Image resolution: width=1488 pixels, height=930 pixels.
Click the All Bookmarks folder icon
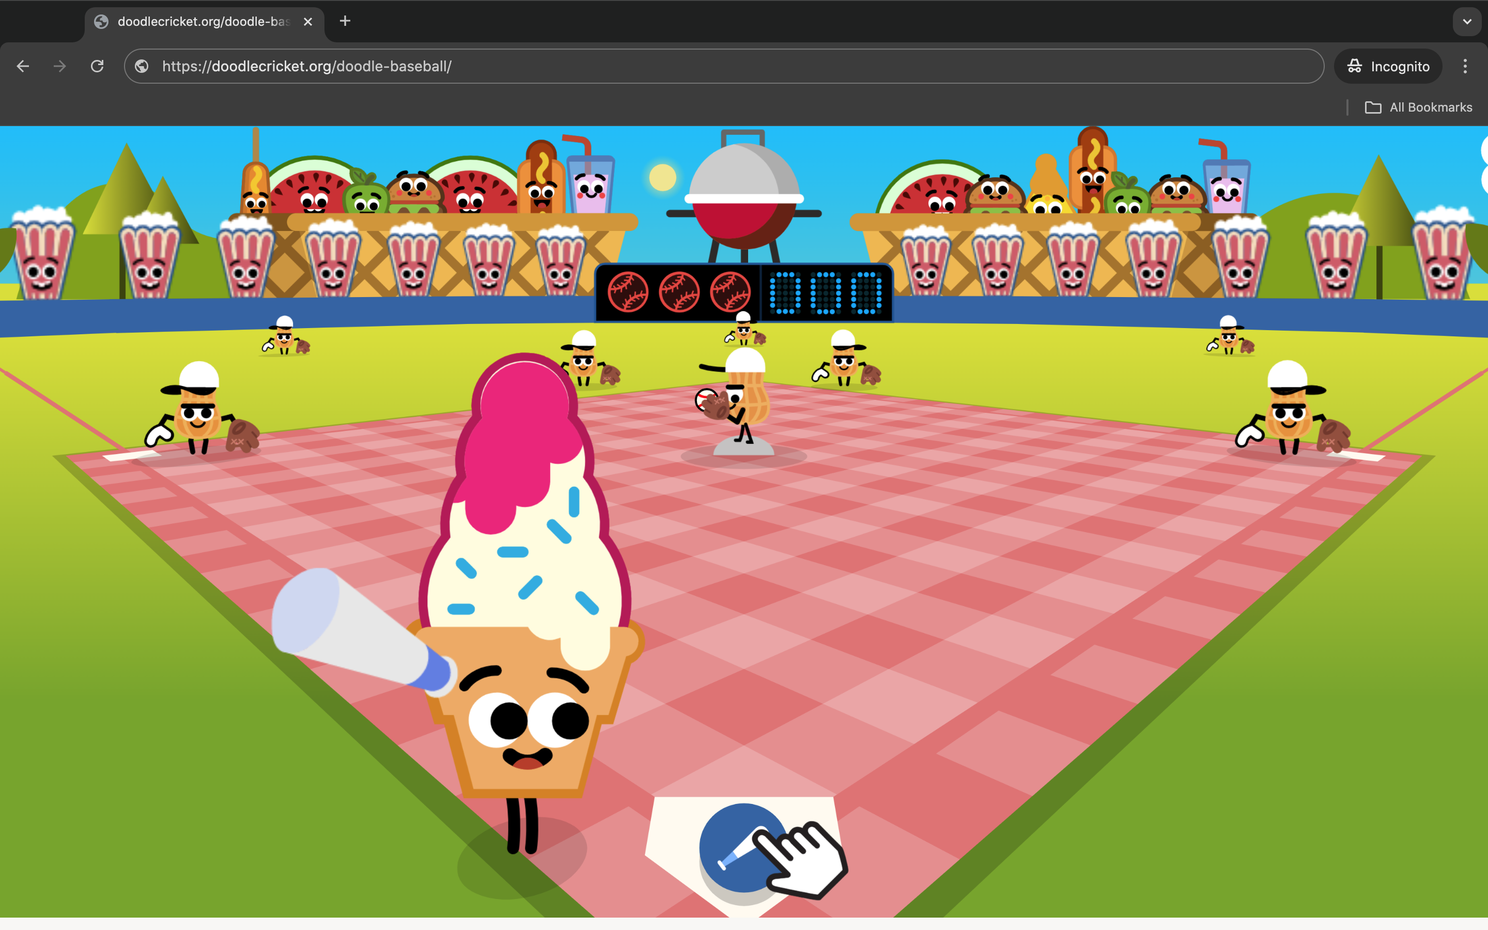pos(1374,107)
